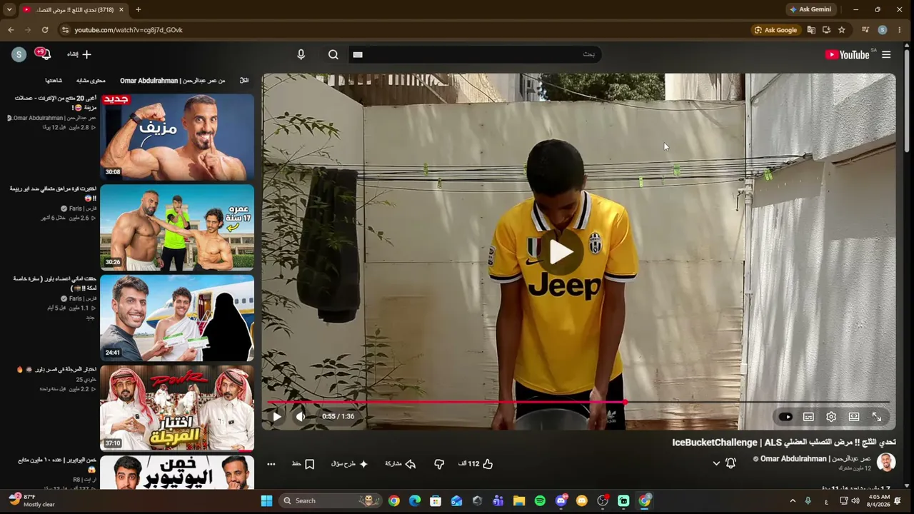Open the Omar Abdulrahman channel name link

(815, 459)
